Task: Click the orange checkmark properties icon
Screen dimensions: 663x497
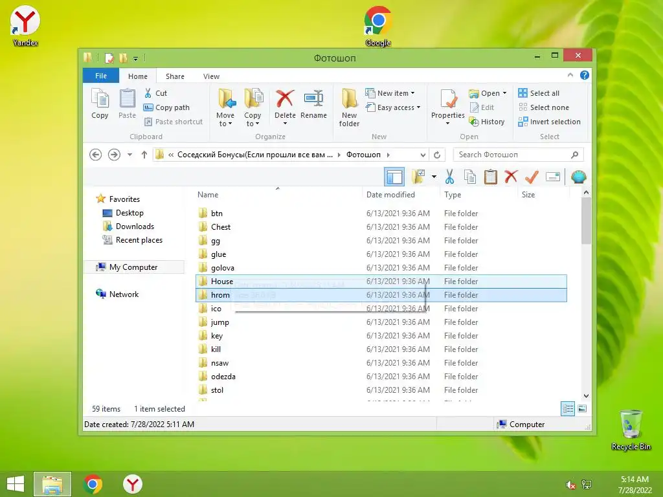Action: point(532,177)
